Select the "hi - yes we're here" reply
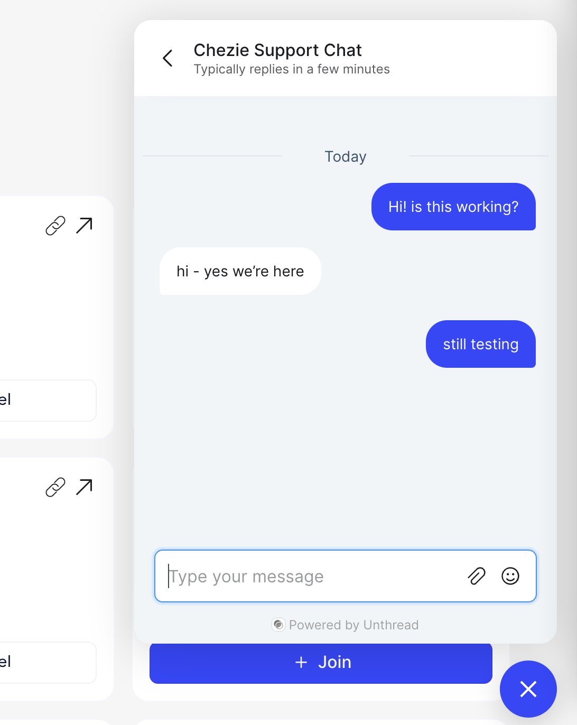 [x=240, y=271]
